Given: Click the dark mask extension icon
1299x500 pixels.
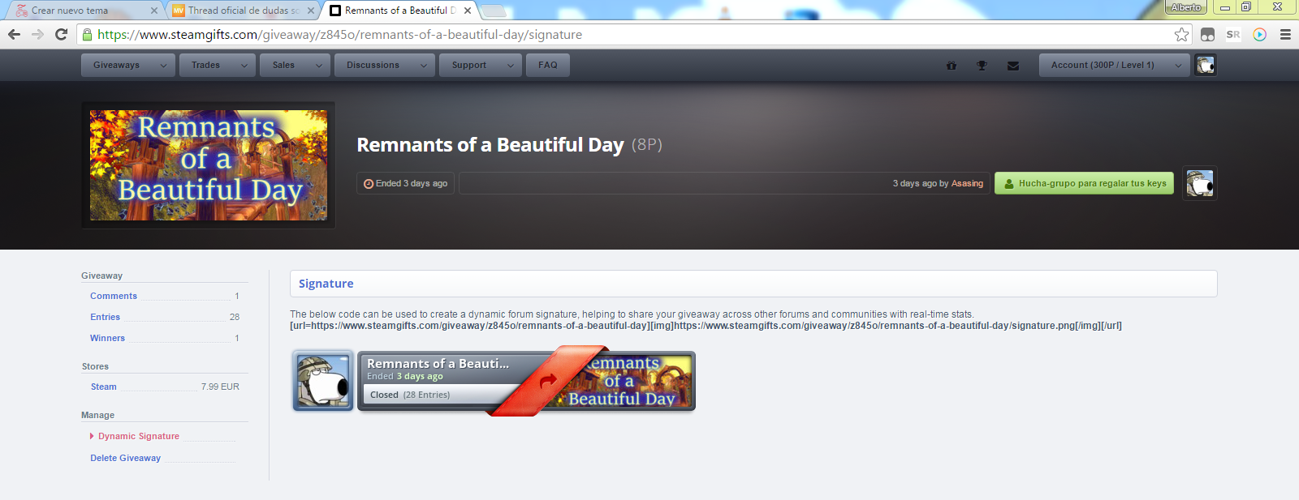Looking at the screenshot, I should point(1207,34).
